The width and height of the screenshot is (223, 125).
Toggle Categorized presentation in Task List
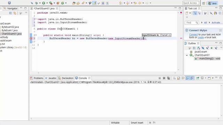coord(195,13)
